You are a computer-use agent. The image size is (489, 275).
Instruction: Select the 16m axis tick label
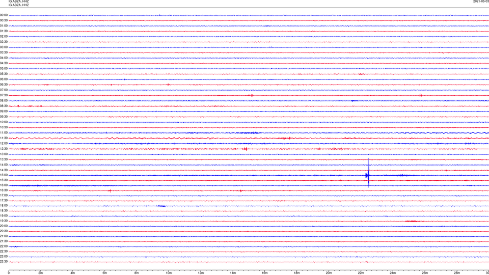(265, 273)
